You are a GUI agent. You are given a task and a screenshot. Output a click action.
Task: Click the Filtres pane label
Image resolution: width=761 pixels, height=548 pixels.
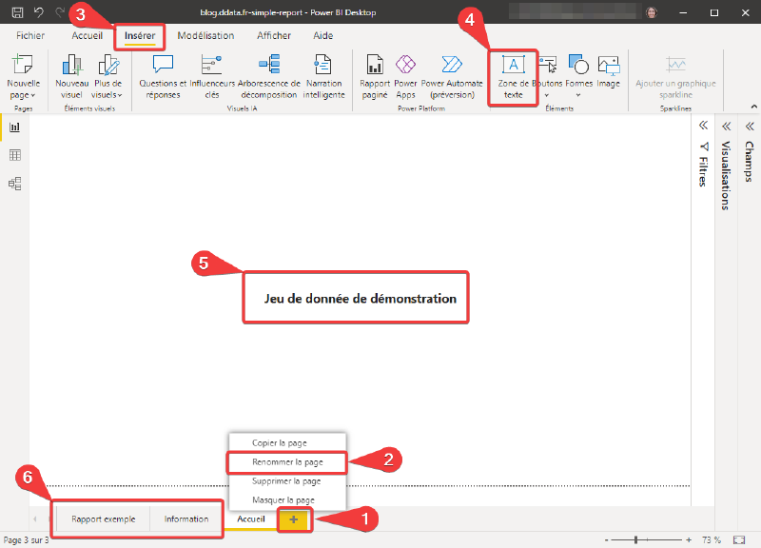pyautogui.click(x=703, y=171)
